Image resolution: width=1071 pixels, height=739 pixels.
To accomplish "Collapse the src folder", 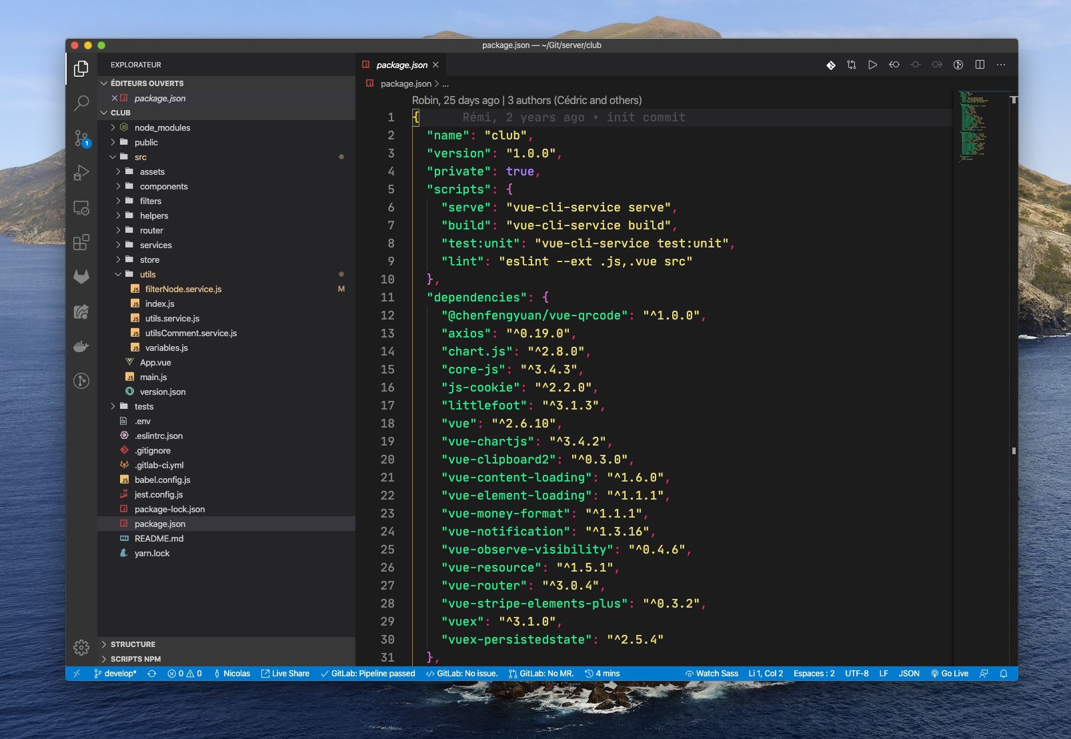I will click(113, 157).
